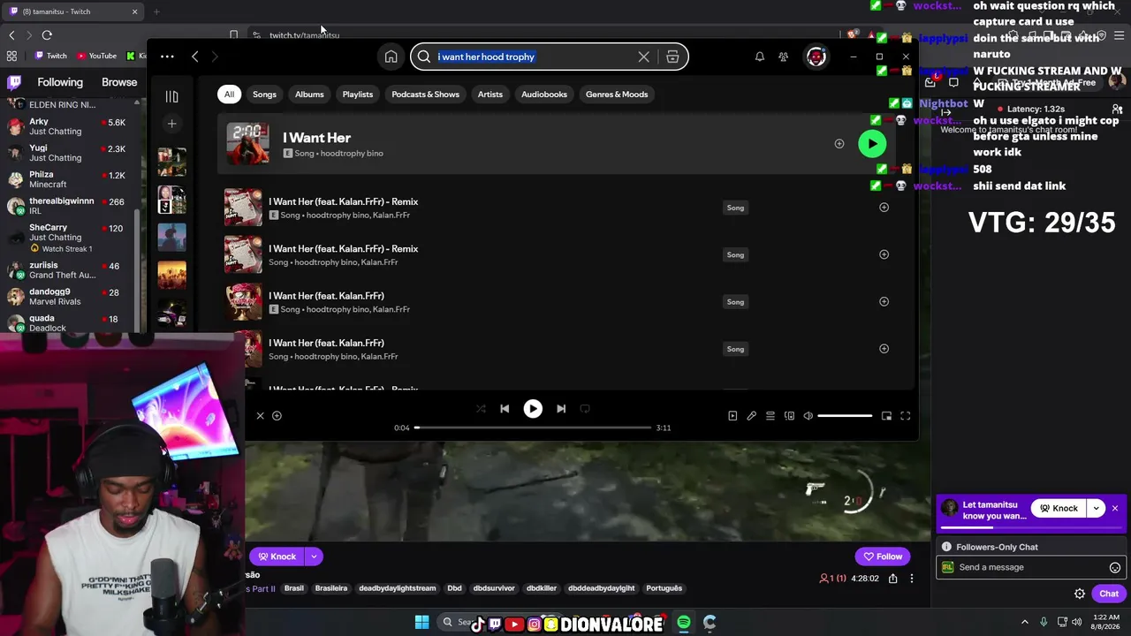Filter results by Podcasts & Shows
The width and height of the screenshot is (1131, 636).
click(425, 95)
